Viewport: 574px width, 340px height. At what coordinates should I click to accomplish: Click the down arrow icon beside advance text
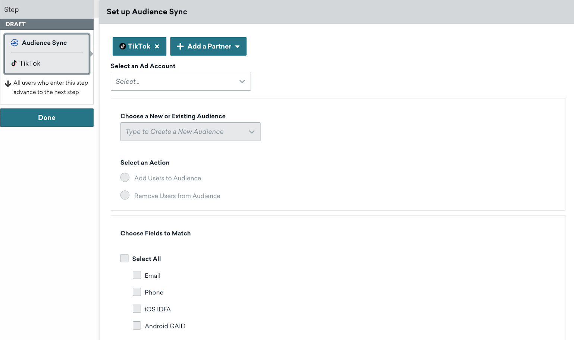pos(8,84)
